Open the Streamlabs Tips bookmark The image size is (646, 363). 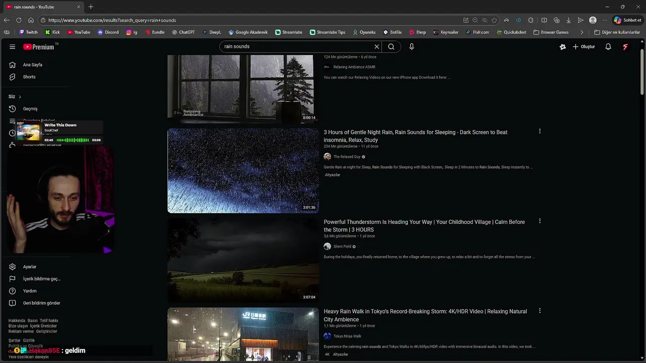[328, 32]
